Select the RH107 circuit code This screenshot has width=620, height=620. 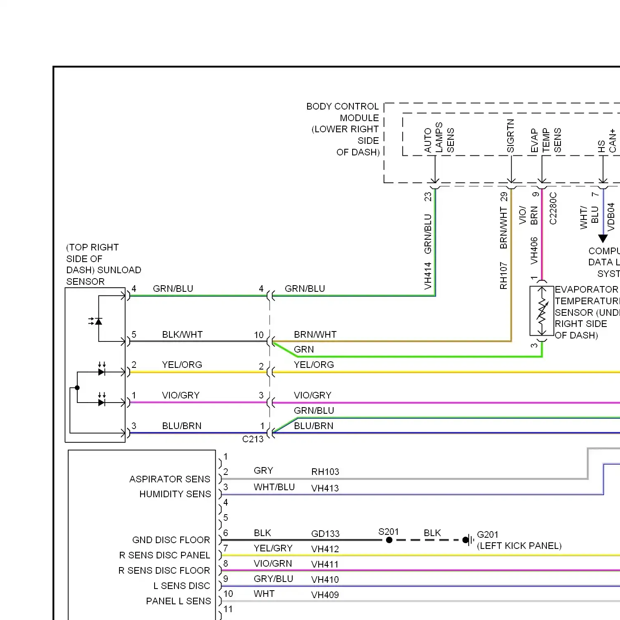click(503, 276)
